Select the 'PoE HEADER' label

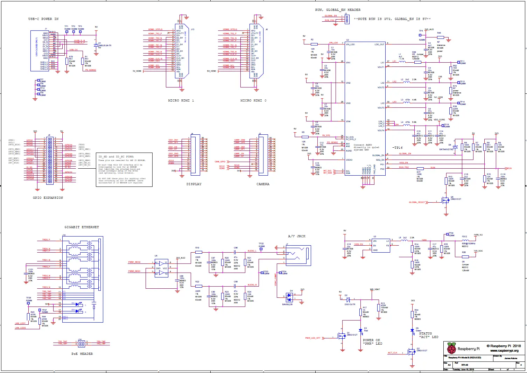pos(82,354)
